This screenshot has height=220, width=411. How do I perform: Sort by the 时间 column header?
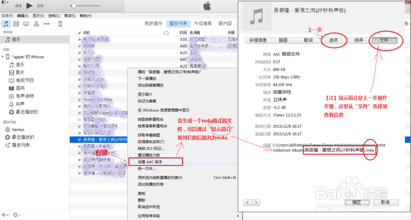183,33
